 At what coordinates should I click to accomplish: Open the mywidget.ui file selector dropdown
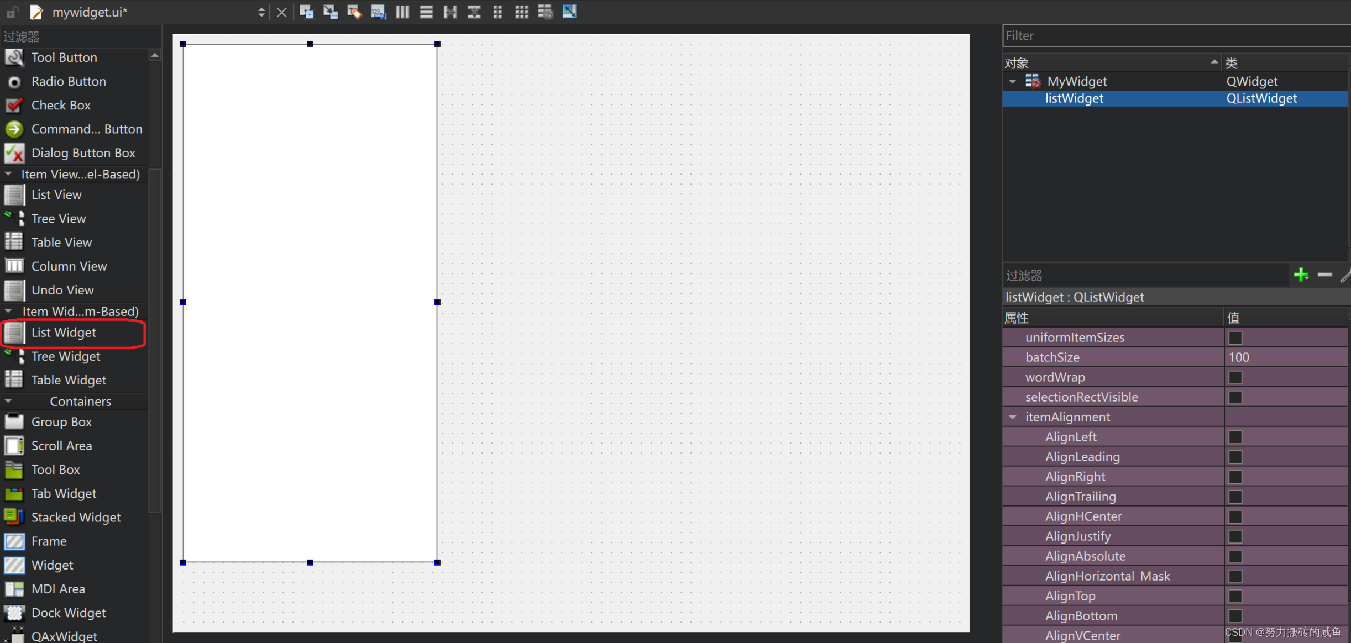coord(261,12)
